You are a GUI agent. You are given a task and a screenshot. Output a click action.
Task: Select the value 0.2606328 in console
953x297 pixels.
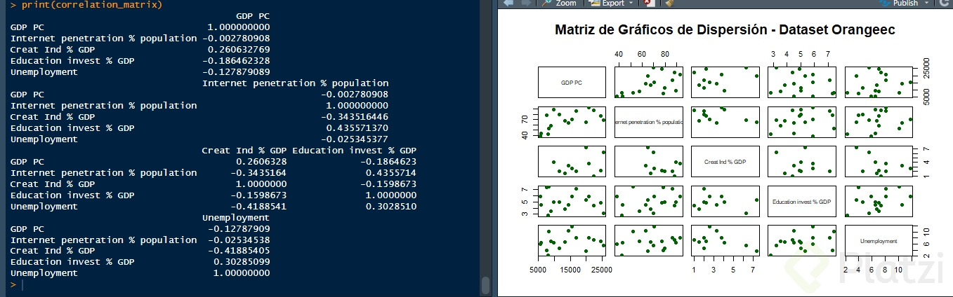(x=261, y=162)
